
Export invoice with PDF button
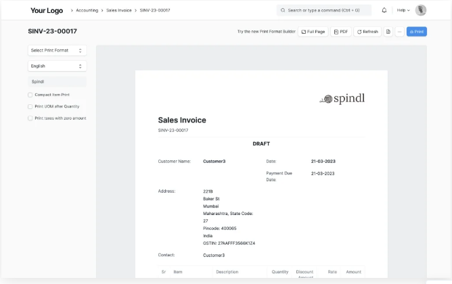(x=341, y=32)
